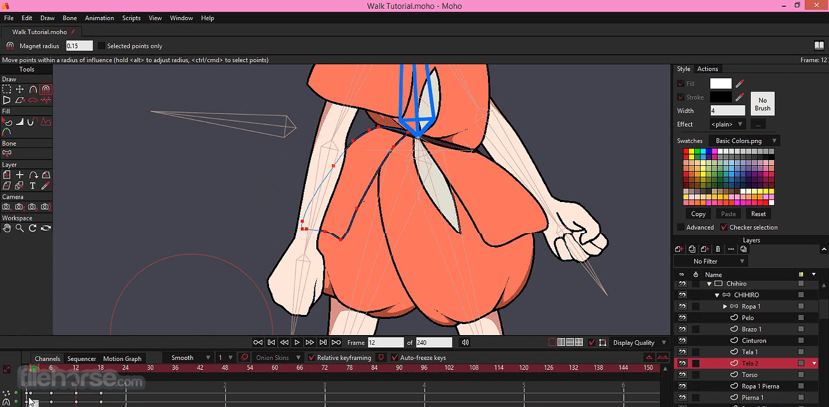Open the No Filter layers dropdown
The width and height of the screenshot is (829, 407).
click(711, 261)
